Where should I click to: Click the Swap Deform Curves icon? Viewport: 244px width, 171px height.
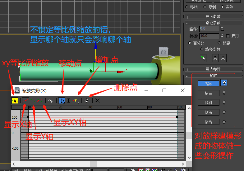51,101
